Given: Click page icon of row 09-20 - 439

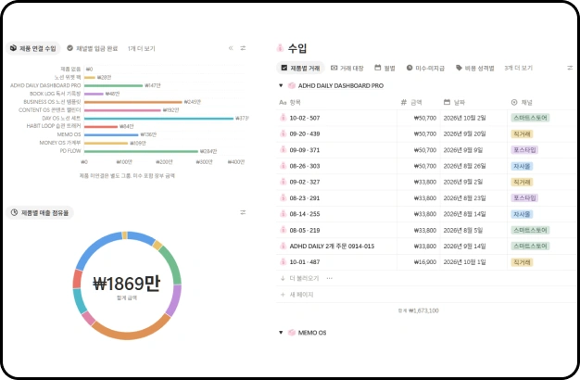Looking at the screenshot, I should [x=283, y=133].
